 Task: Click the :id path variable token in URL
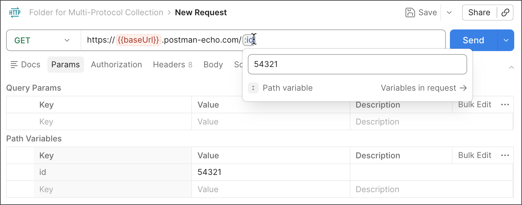pos(248,40)
